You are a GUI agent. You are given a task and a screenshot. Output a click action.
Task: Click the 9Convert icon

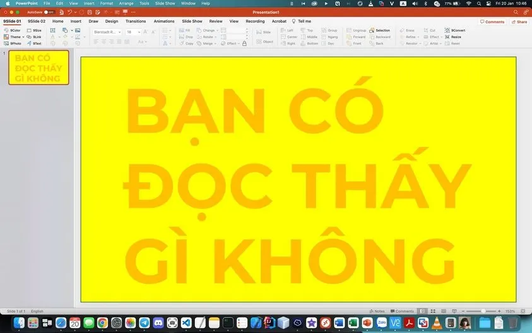[x=446, y=30]
